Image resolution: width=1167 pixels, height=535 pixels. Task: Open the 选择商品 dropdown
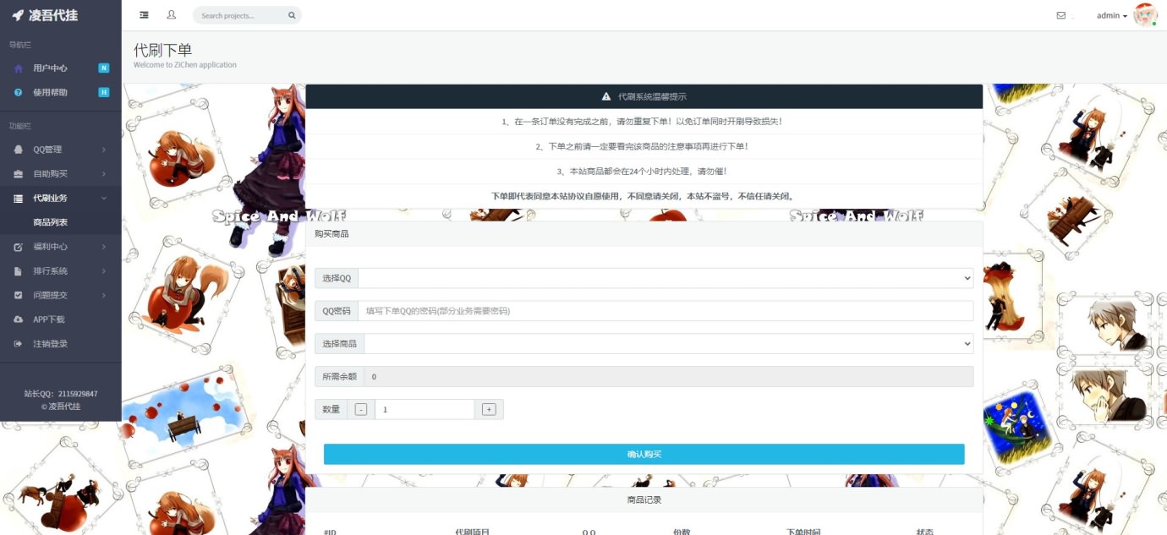668,344
